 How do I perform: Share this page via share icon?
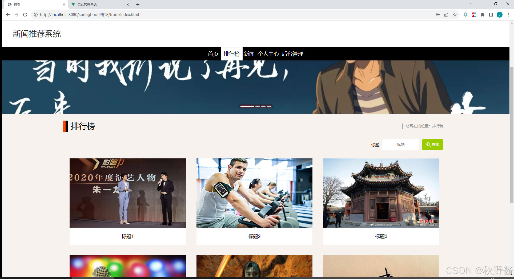click(446, 15)
